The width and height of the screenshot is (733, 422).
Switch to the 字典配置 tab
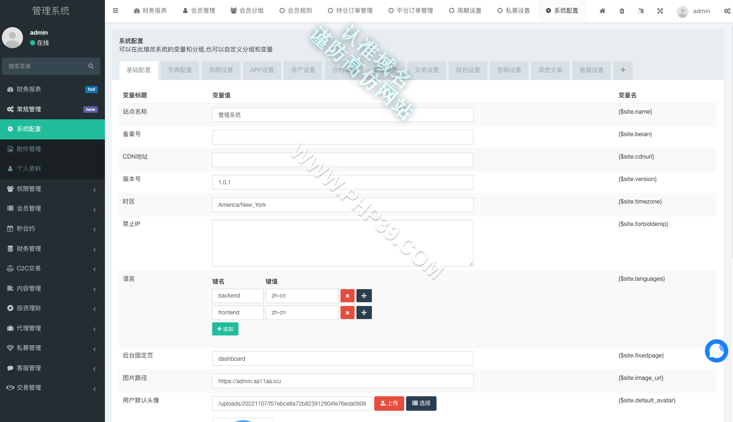tap(180, 70)
